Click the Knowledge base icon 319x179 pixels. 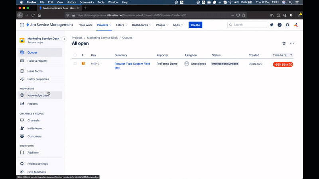pyautogui.click(x=22, y=95)
